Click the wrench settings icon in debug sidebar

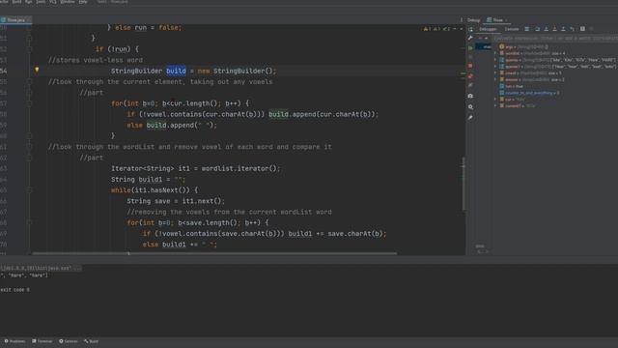470,38
